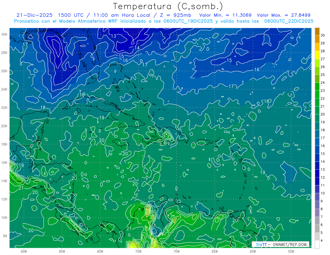Click the "24N" latitude axis label

pos(4,89)
